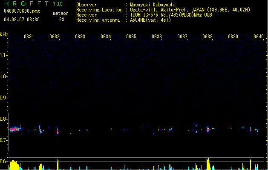This screenshot has width=268, height=170.
Task: Click the 0635 time marker
Action: click(131, 36)
